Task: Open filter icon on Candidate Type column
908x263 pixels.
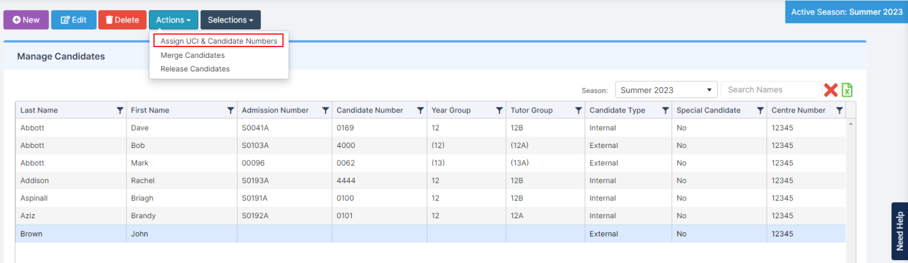Action: (666, 110)
